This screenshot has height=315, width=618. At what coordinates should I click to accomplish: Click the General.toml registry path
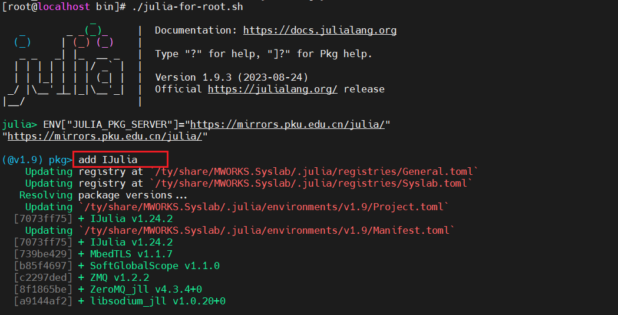(x=313, y=172)
